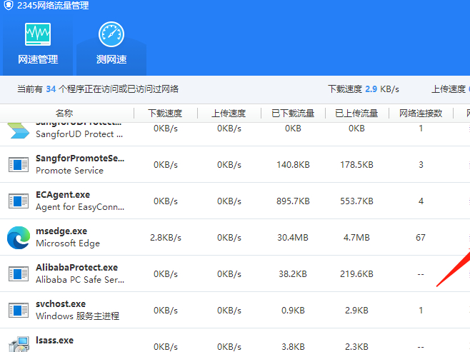Click the 2345网络流量管理 window title
This screenshot has height=352, width=470.
53,5
